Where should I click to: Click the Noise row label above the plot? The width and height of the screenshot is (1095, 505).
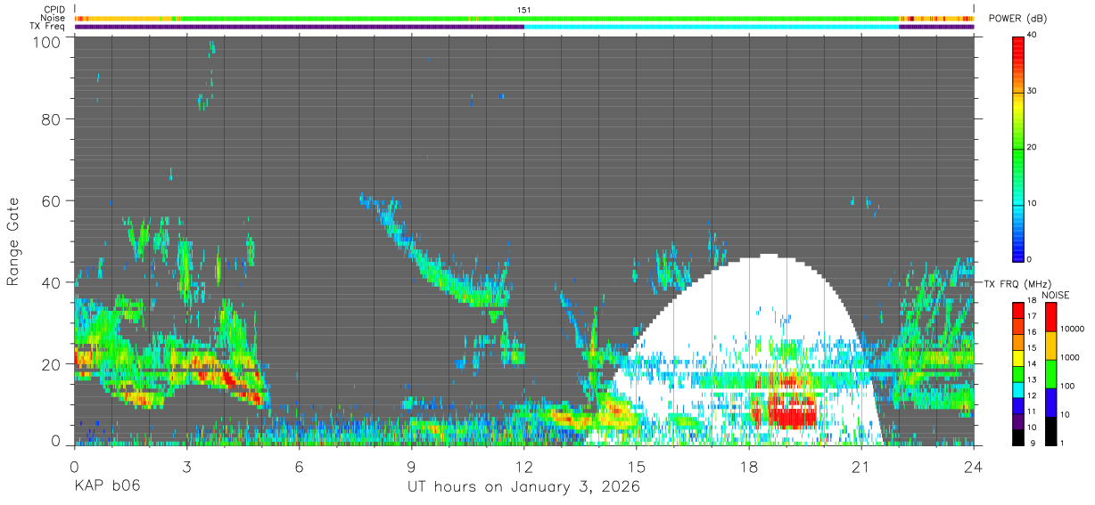click(54, 19)
